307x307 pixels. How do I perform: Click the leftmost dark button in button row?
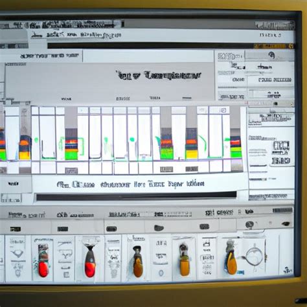16,229
